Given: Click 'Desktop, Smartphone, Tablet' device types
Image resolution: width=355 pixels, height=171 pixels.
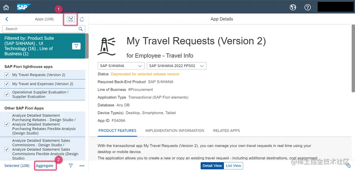Looking at the screenshot, I should coord(151,113).
